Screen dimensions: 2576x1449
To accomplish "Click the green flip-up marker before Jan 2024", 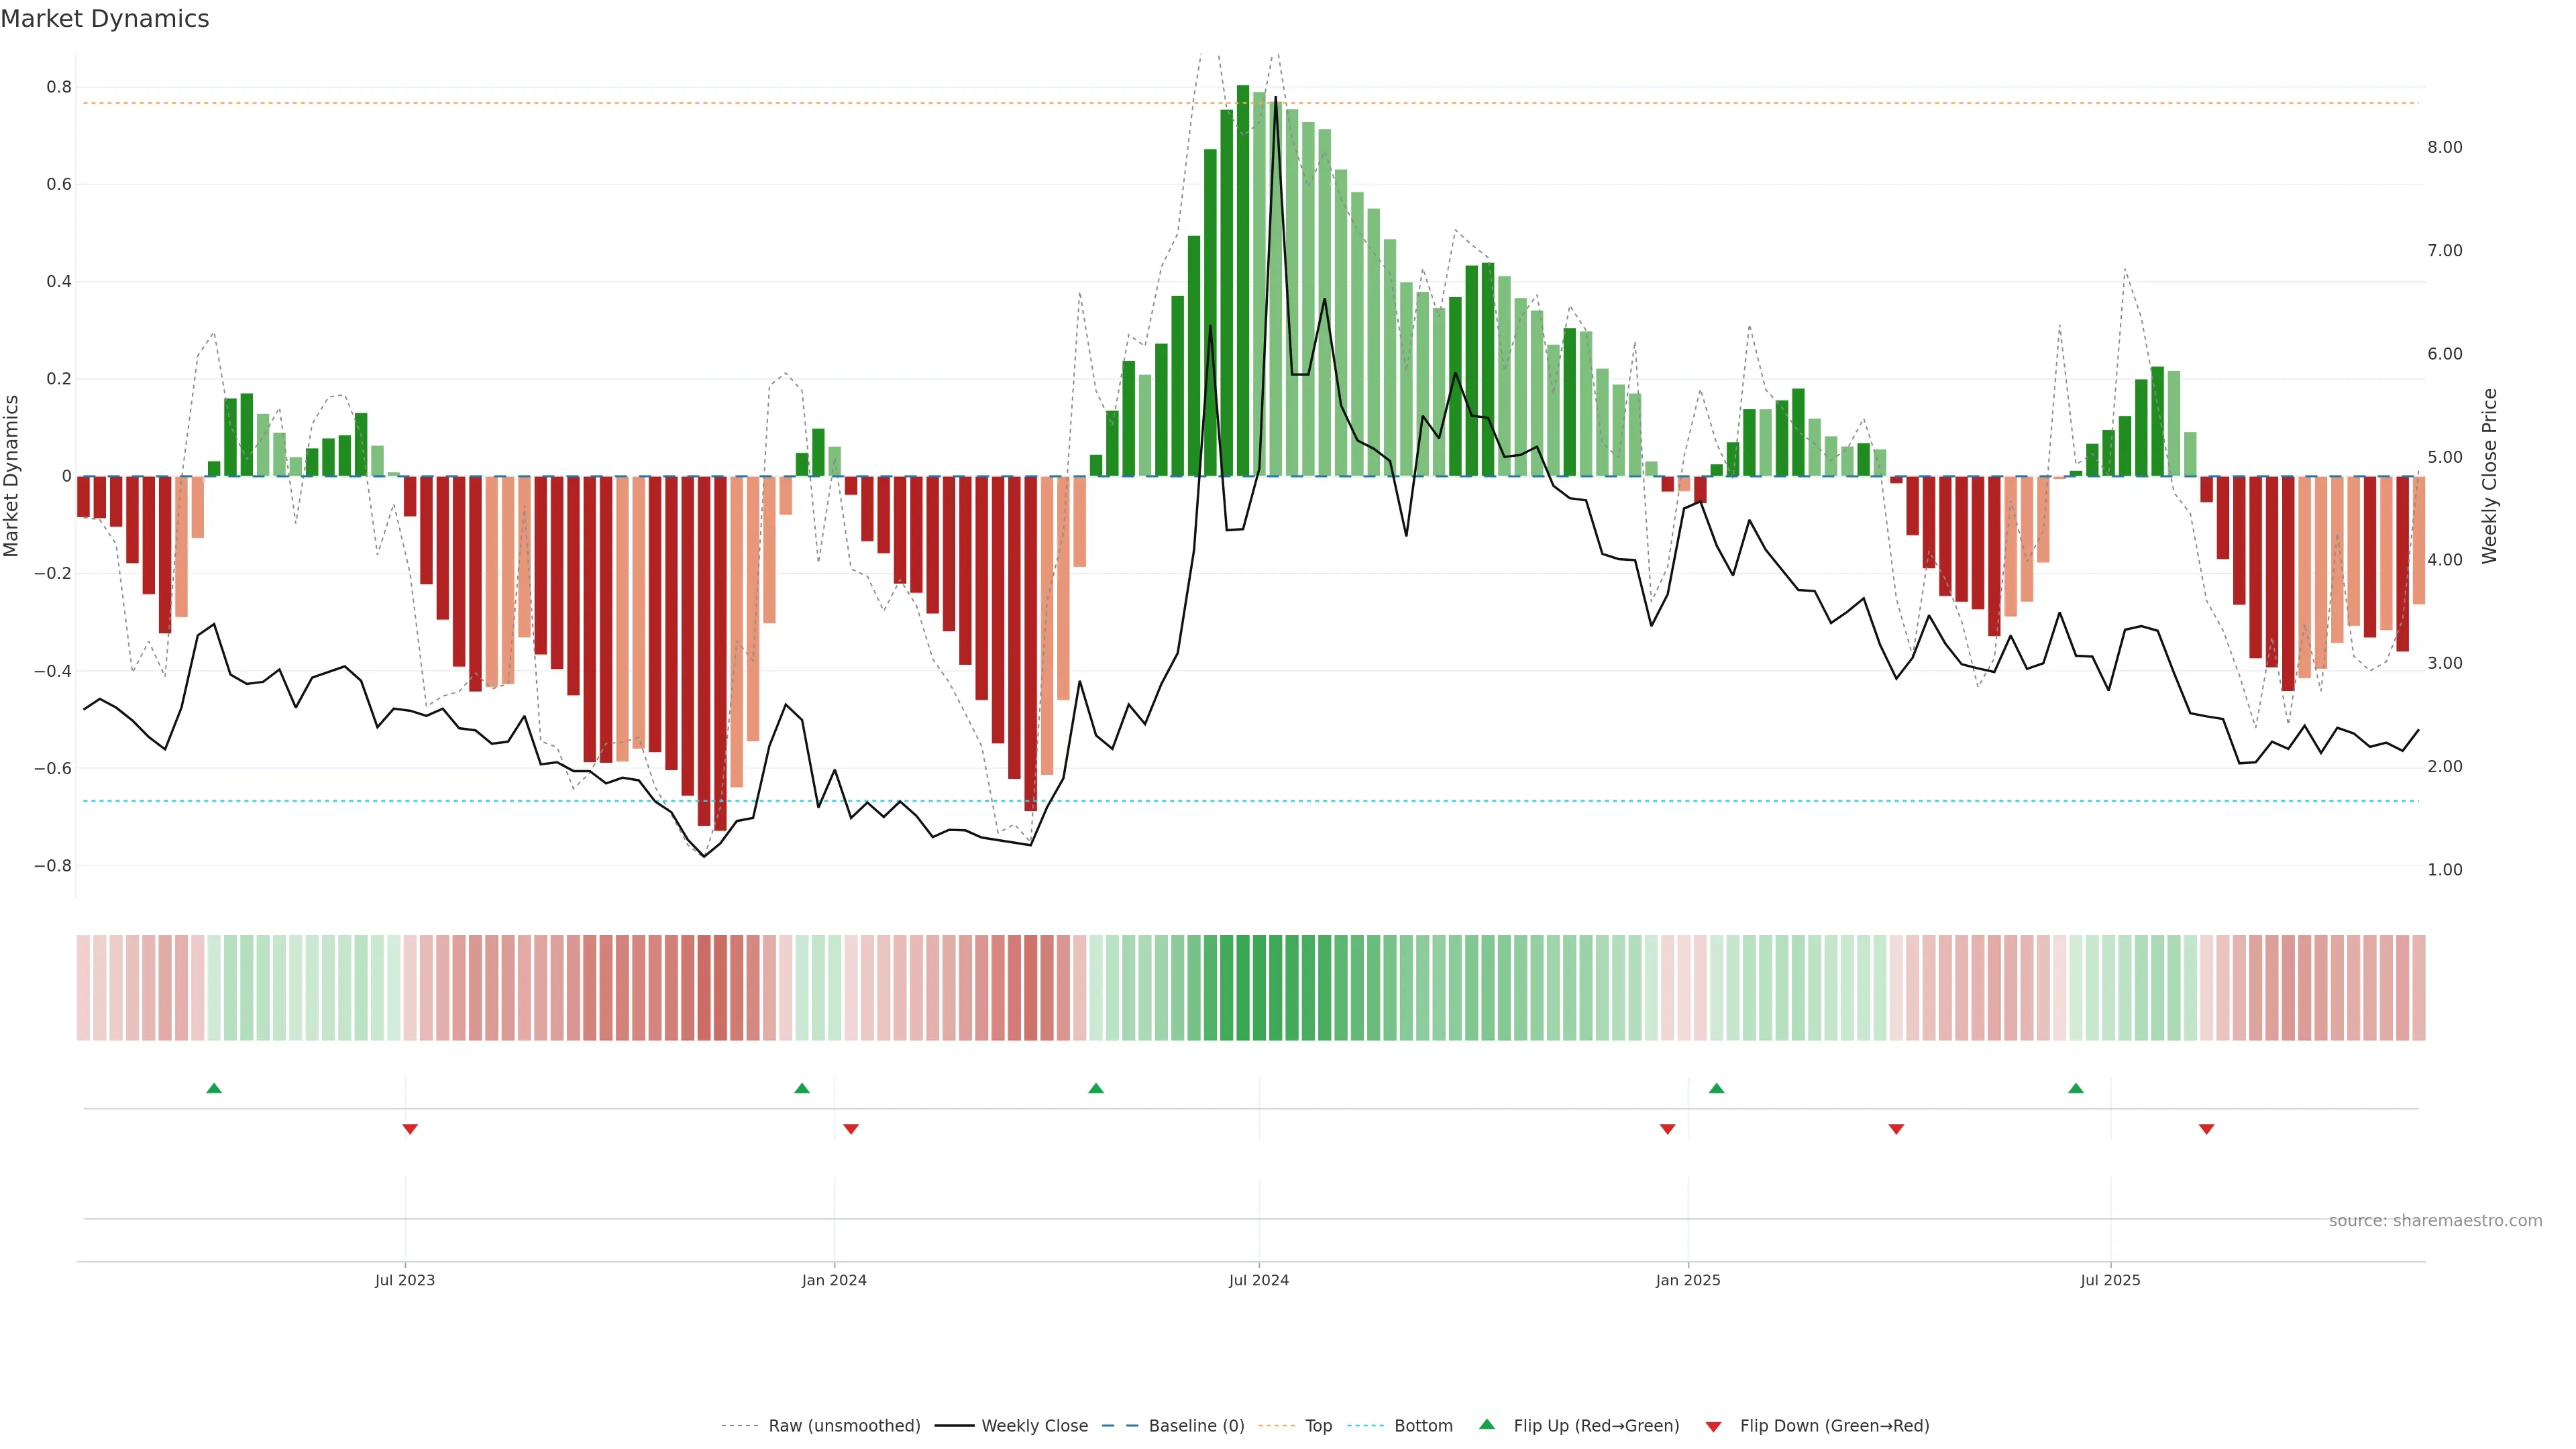I will click(802, 1088).
